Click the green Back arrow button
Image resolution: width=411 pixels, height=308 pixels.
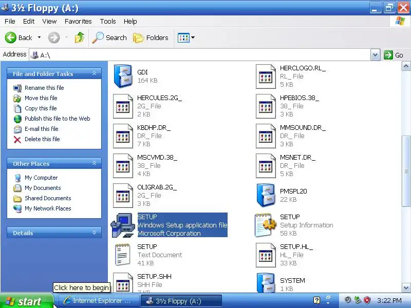pos(11,37)
